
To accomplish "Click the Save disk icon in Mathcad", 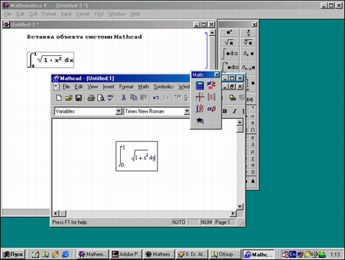I will click(79, 98).
